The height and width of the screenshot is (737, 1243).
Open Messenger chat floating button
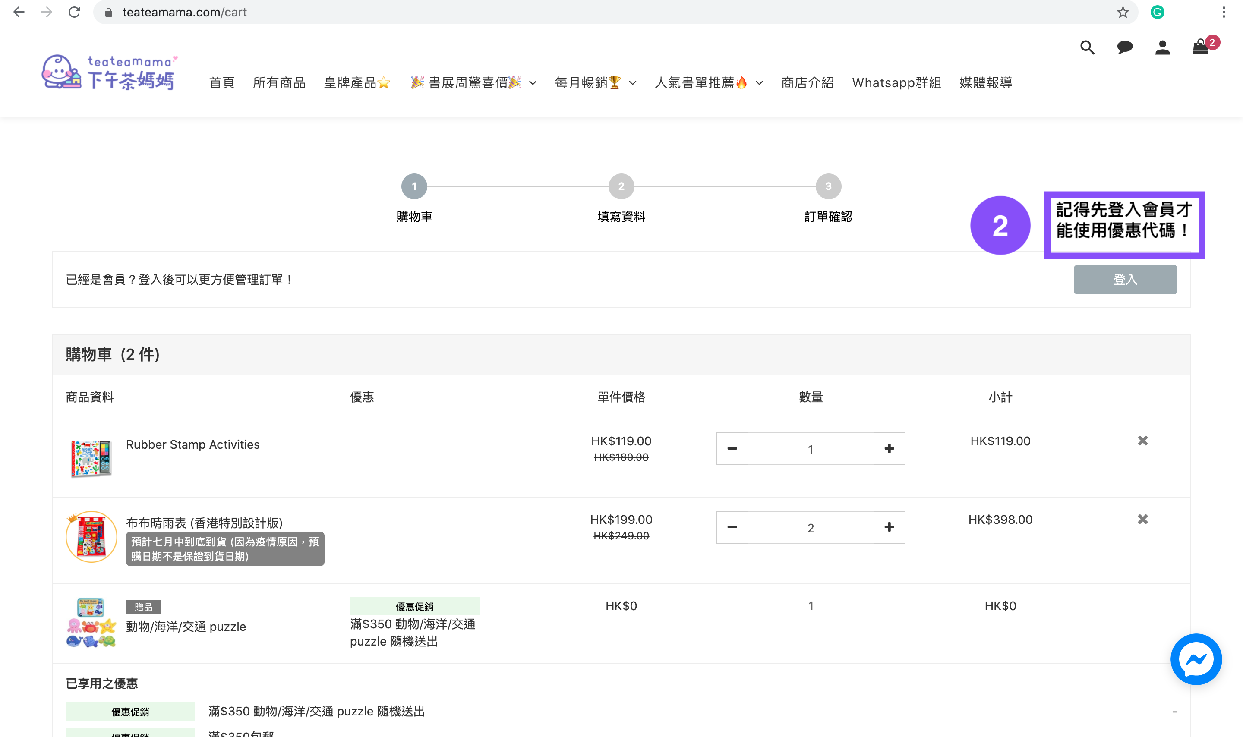point(1196,659)
